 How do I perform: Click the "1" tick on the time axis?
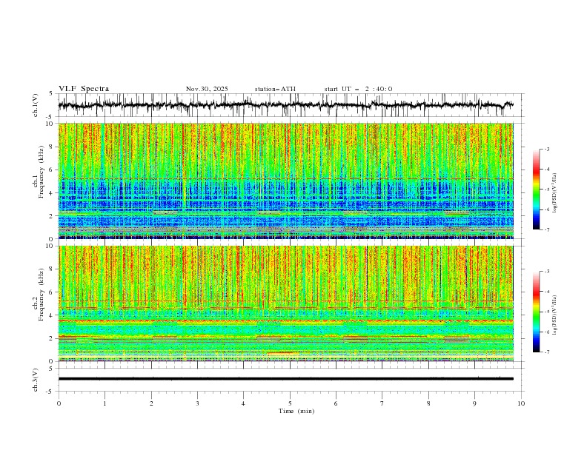coord(105,403)
